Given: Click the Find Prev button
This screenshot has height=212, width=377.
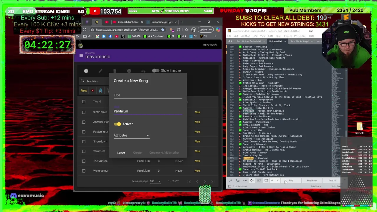Looking at the screenshot, I should pos(312,180).
